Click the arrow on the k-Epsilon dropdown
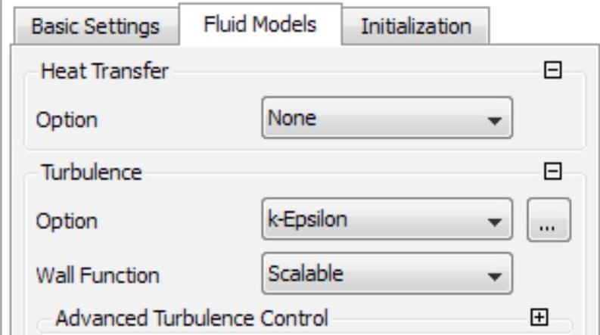This screenshot has height=335, width=600. point(494,222)
